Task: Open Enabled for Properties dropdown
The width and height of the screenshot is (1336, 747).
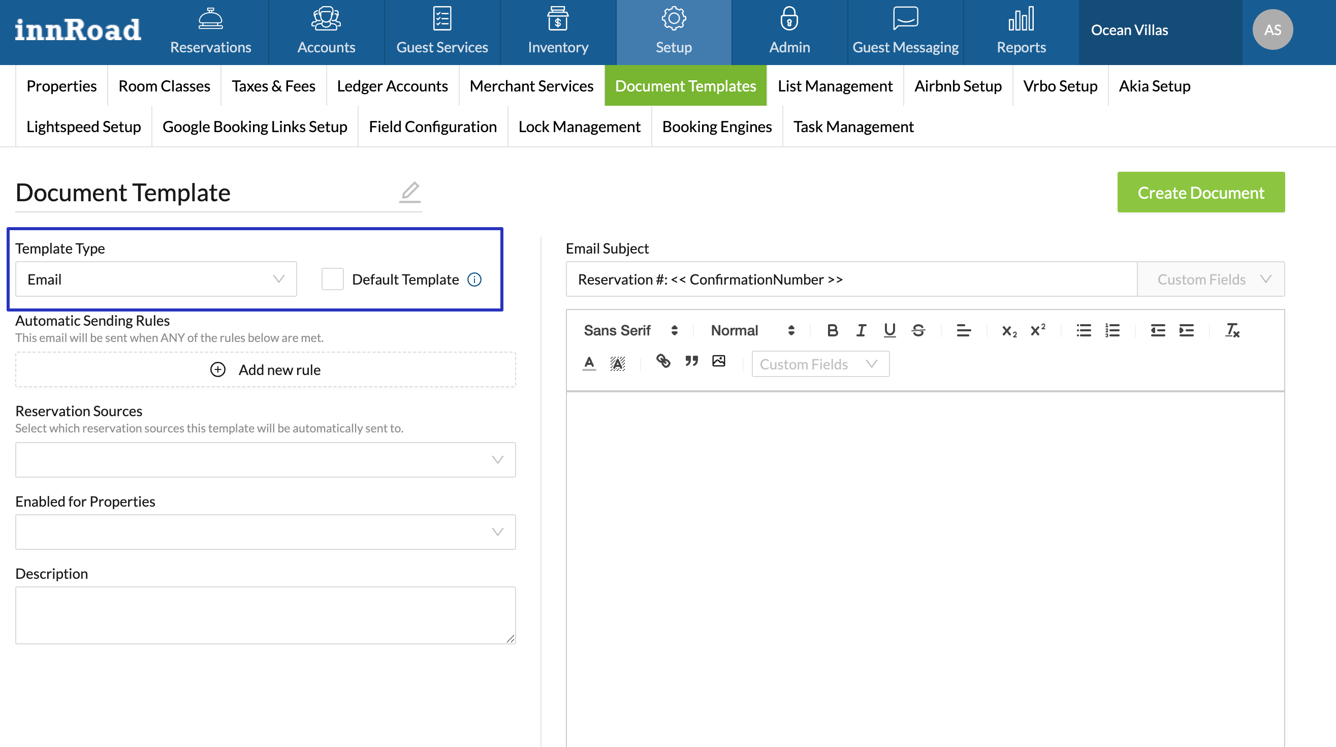Action: 265,532
